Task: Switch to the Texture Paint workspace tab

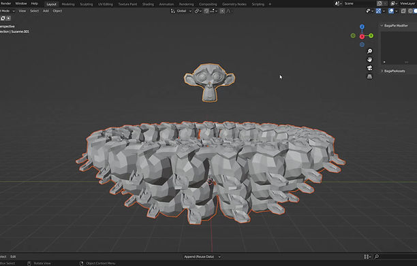Action: pos(127,4)
